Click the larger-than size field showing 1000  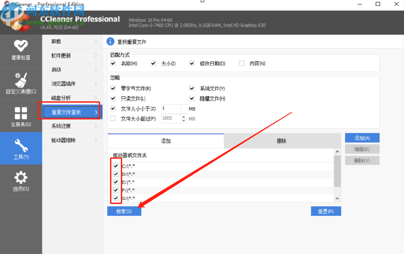click(x=171, y=119)
